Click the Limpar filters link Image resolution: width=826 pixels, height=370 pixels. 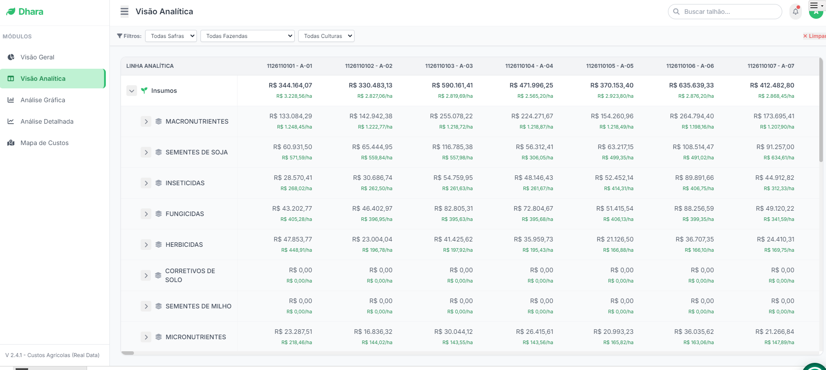(x=814, y=36)
